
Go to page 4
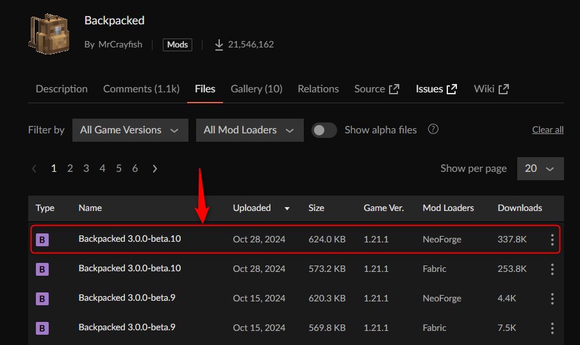tap(103, 169)
